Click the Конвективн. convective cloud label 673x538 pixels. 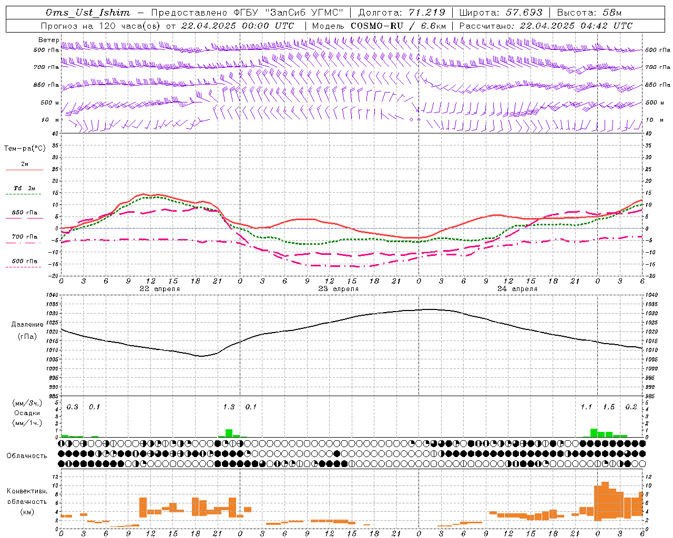pyautogui.click(x=27, y=491)
